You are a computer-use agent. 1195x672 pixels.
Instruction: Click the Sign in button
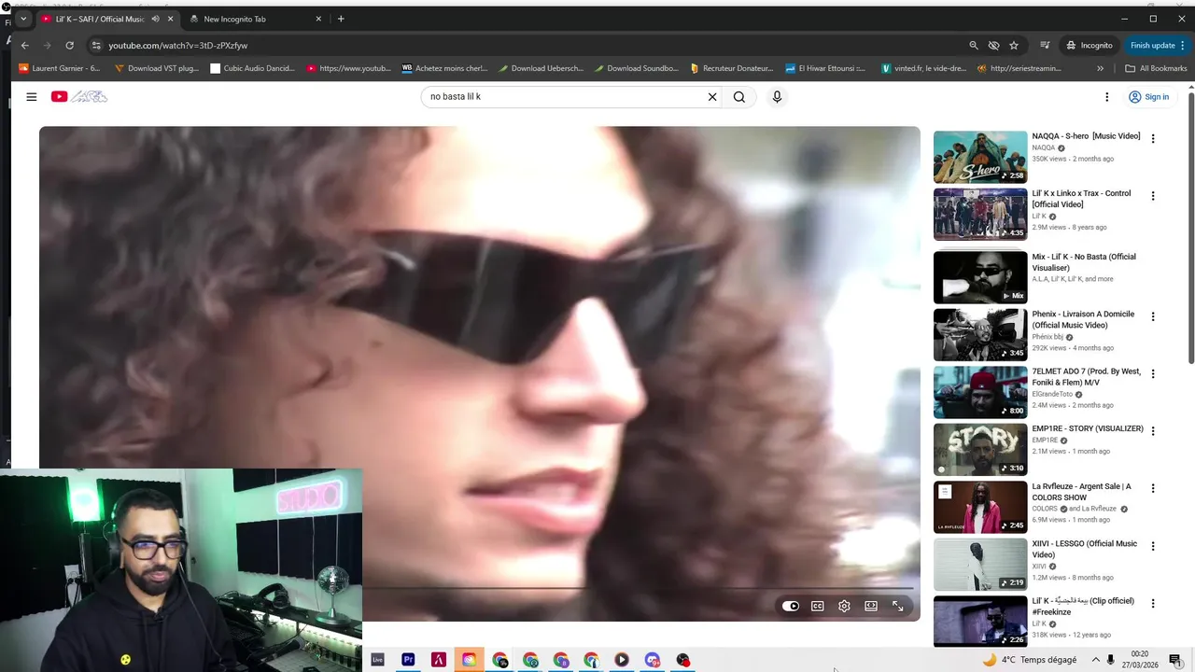click(x=1148, y=97)
